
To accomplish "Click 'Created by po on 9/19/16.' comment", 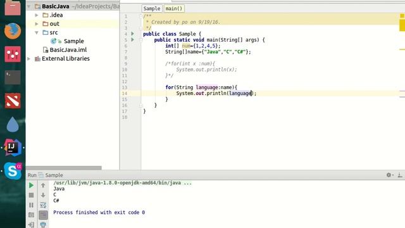I will (185, 22).
